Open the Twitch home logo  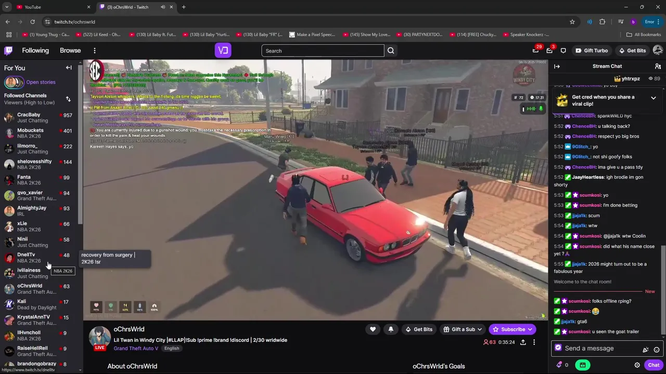coord(8,50)
